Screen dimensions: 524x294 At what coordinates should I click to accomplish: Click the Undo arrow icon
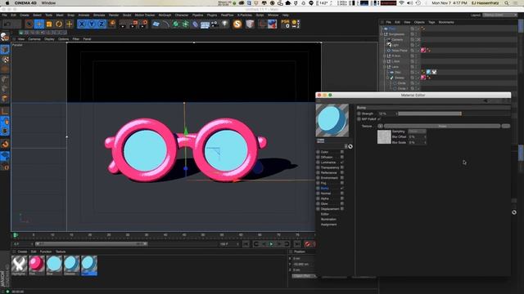coord(7,24)
